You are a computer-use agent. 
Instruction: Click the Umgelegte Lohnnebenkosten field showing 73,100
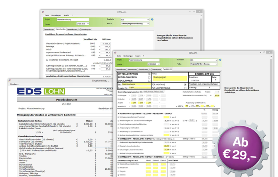click(x=167, y=150)
